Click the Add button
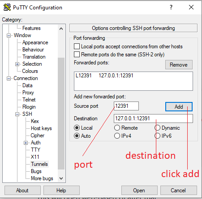 pos(179,107)
